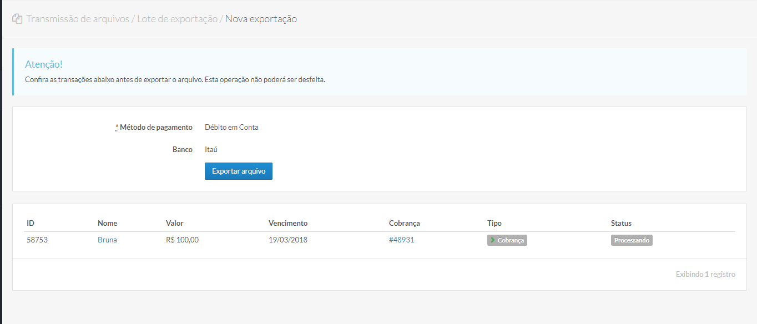The width and height of the screenshot is (757, 324).
Task: Click the Processando status badge
Action: [632, 240]
